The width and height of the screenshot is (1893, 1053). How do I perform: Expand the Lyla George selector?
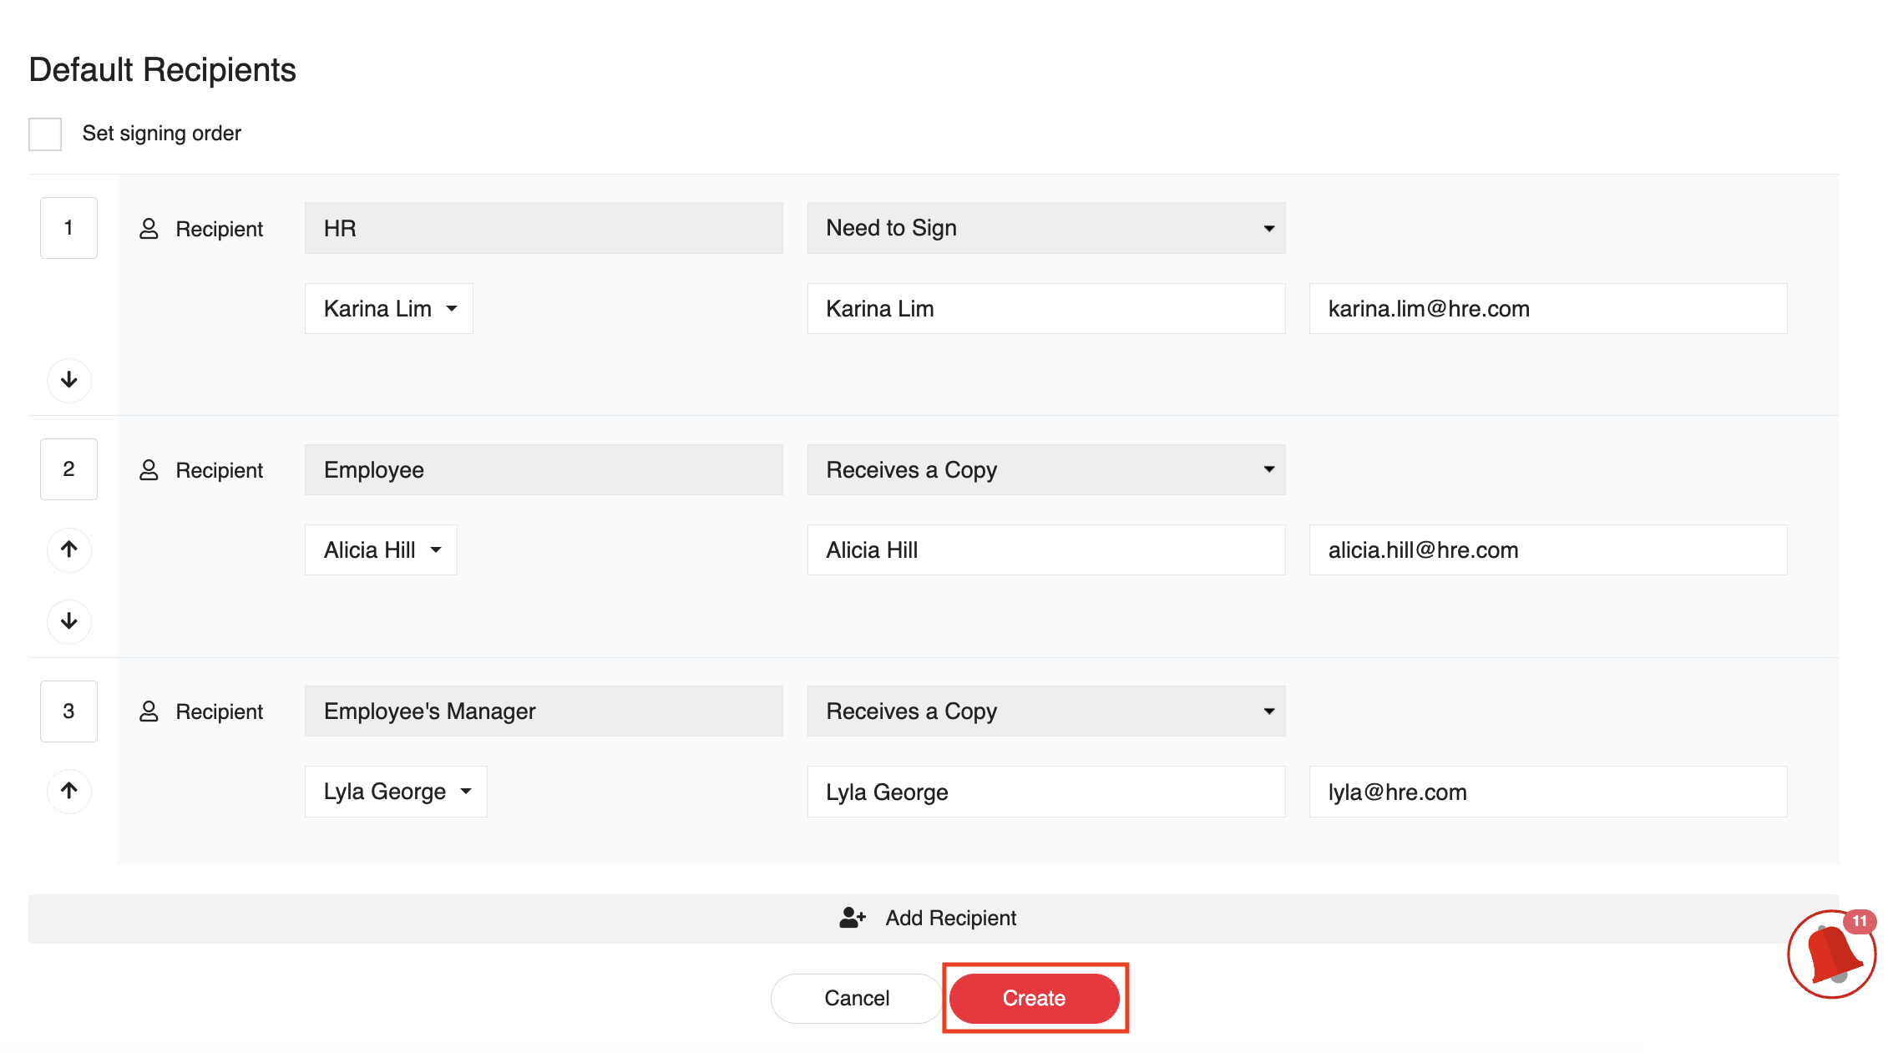(x=396, y=792)
